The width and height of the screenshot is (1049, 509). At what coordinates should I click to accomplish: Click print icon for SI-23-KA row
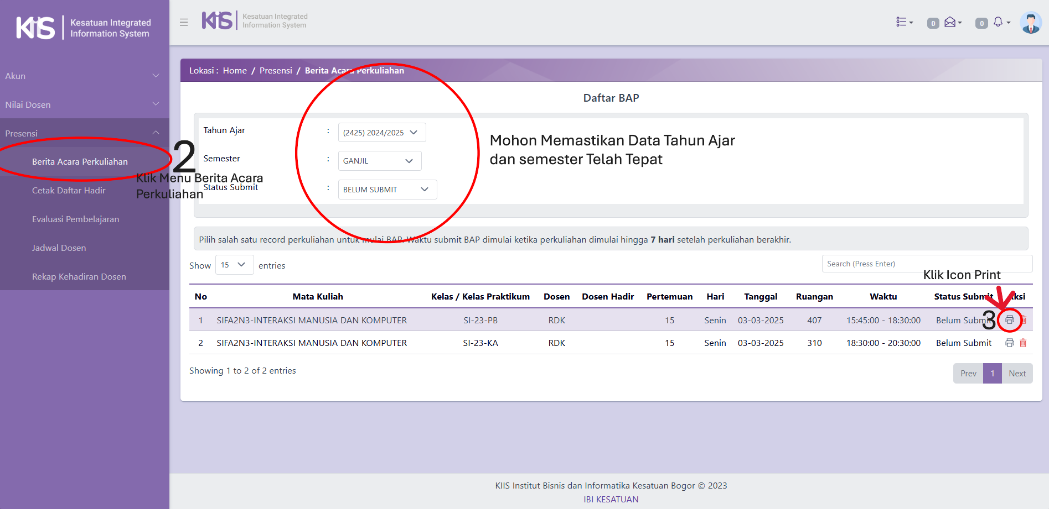point(1010,343)
